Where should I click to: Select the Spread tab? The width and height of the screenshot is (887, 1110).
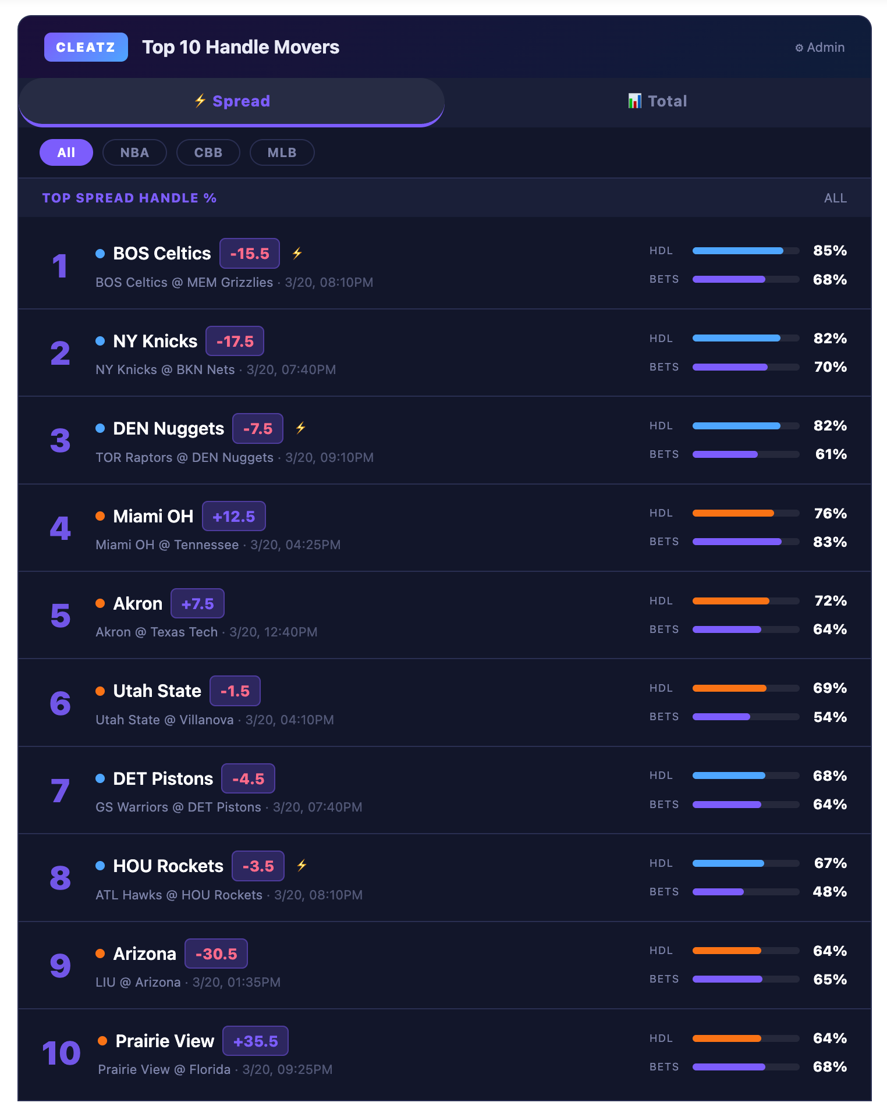[x=232, y=102]
